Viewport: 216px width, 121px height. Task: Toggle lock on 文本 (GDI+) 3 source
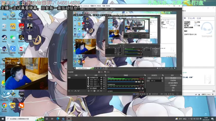104,80
